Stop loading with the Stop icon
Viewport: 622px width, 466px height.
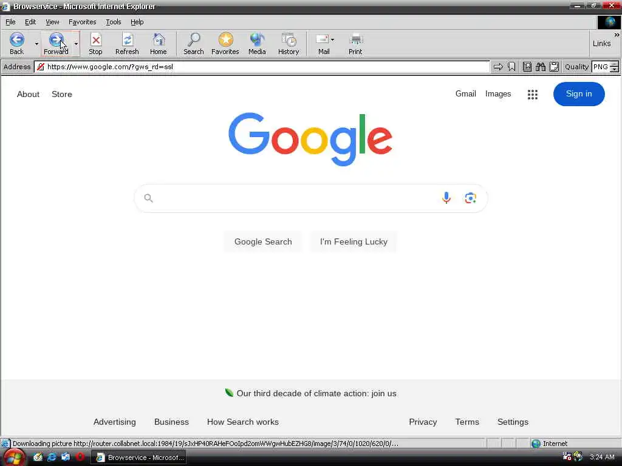coord(95,39)
